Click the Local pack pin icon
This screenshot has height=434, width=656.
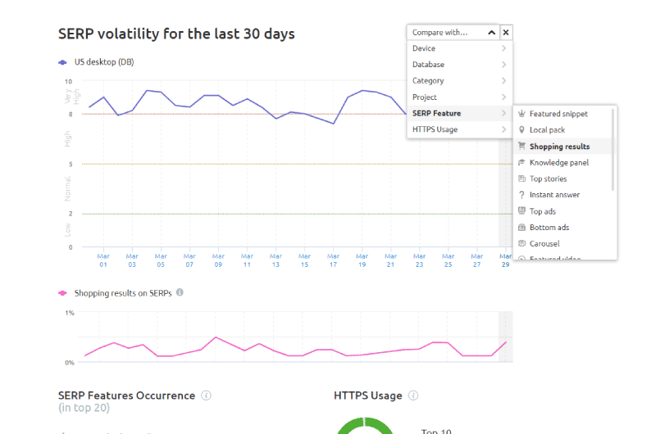pyautogui.click(x=522, y=129)
